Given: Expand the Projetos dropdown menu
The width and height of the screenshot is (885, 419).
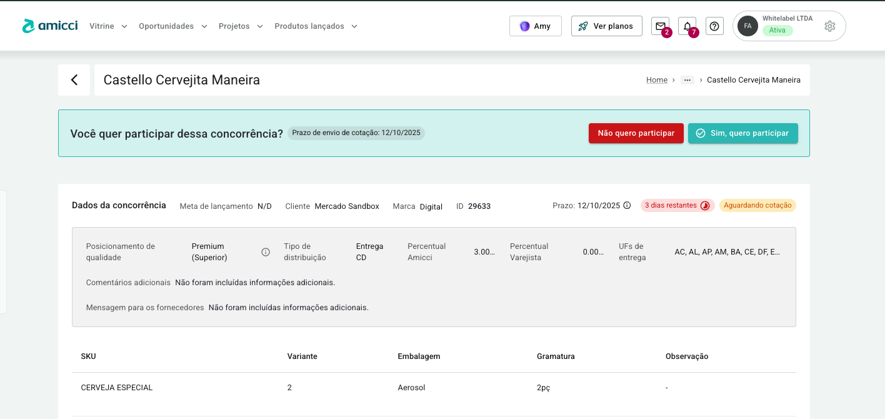Looking at the screenshot, I should pos(241,26).
